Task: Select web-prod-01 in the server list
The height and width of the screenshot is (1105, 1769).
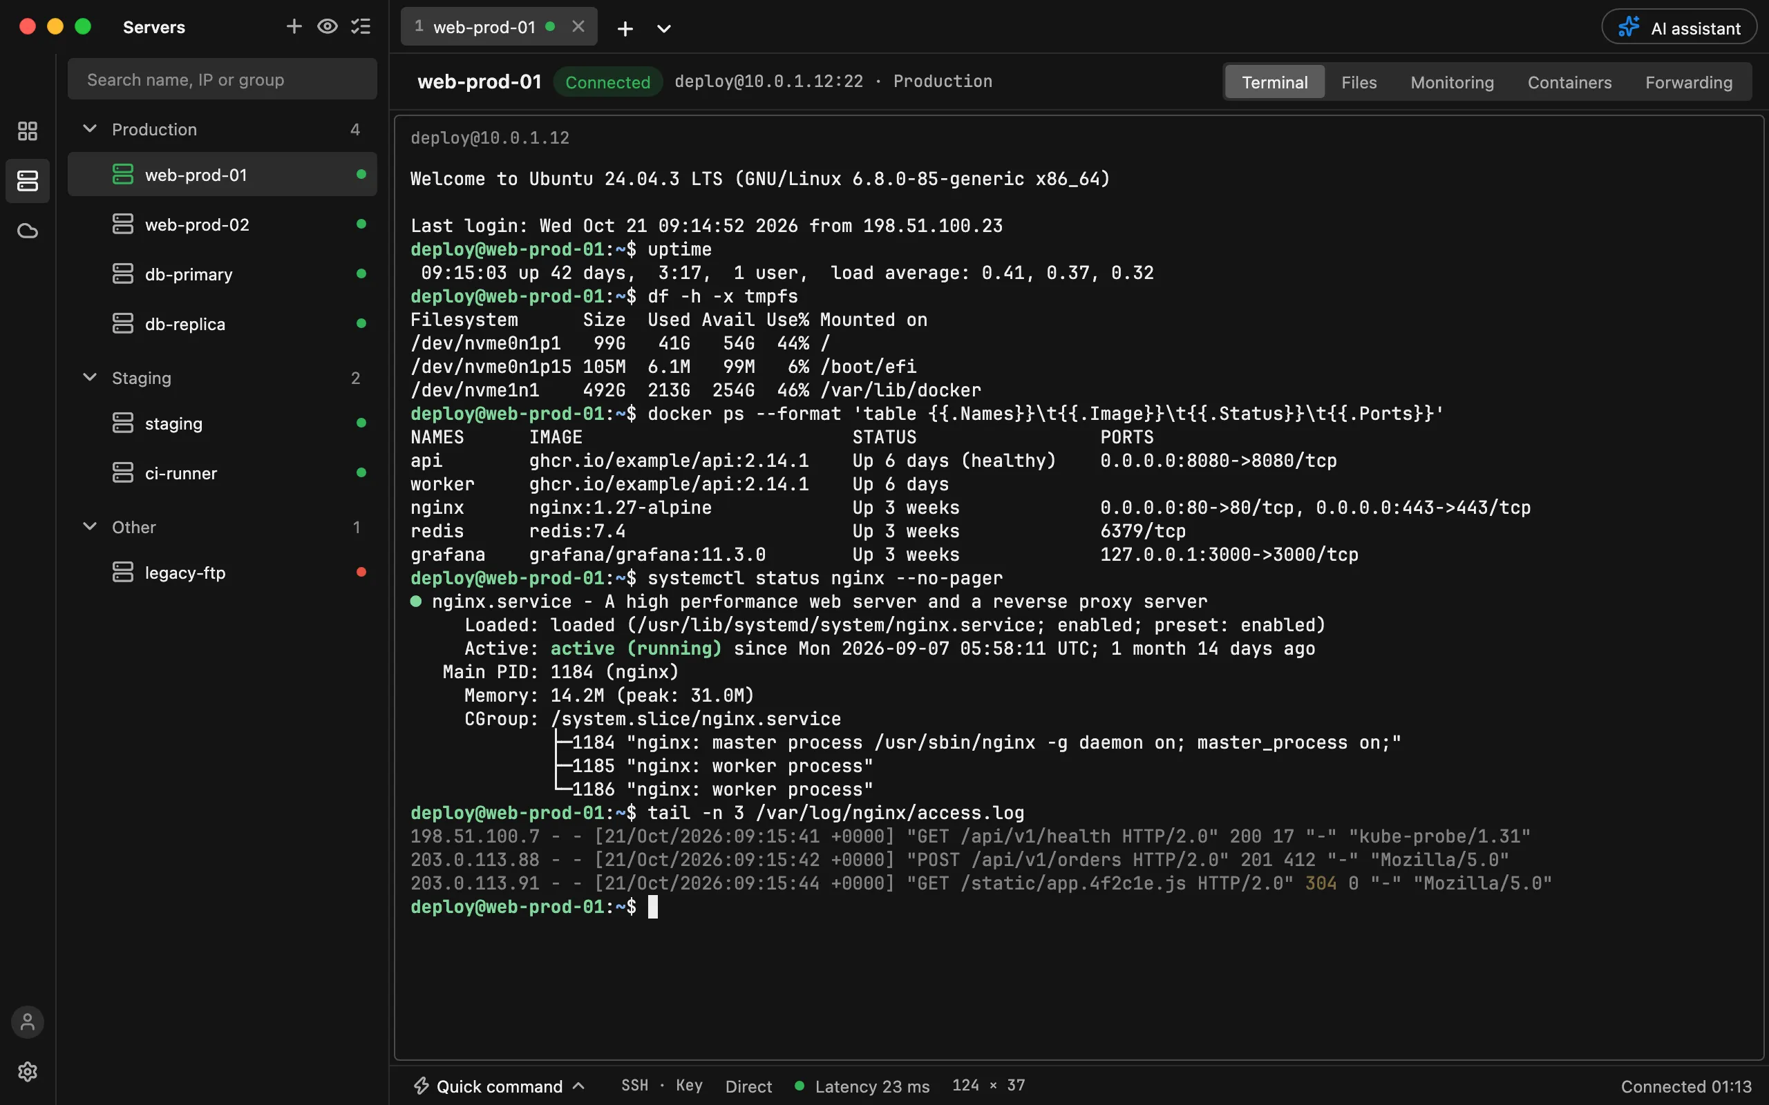Action: [223, 174]
